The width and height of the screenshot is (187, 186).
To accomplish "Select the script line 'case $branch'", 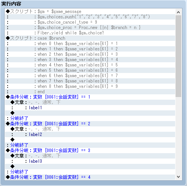I will (x=90, y=38).
